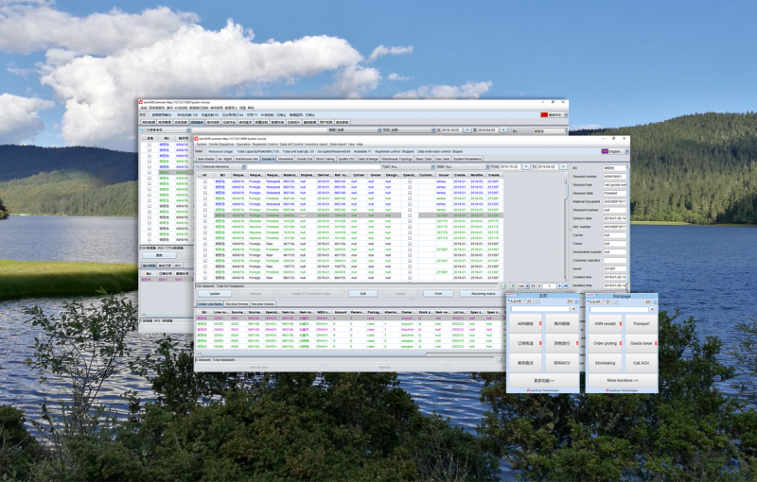Image resolution: width=757 pixels, height=482 pixels.
Task: Click the page number field
Action: [x=550, y=285]
